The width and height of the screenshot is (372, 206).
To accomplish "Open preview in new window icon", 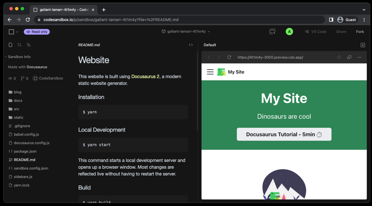I will [349, 57].
